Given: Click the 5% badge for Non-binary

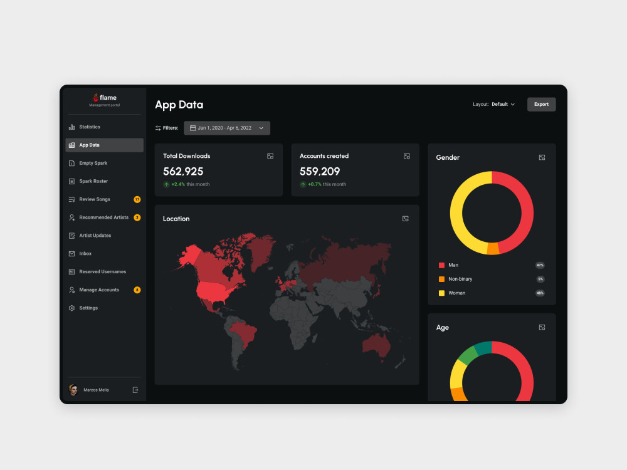Looking at the screenshot, I should (540, 279).
